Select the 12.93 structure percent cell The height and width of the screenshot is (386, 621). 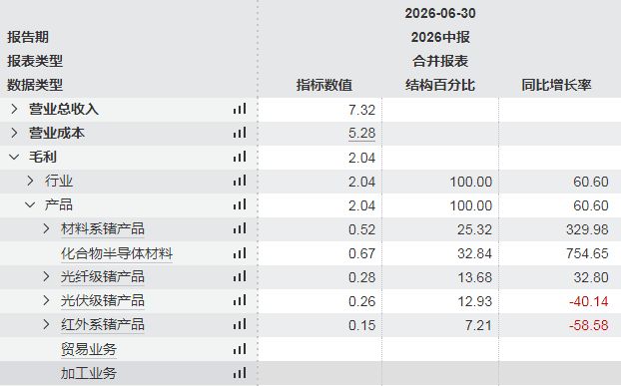click(475, 301)
